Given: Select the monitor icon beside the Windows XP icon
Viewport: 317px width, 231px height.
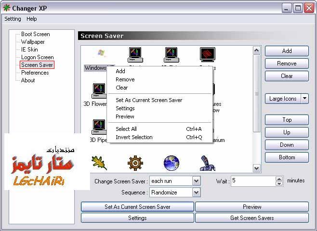Looking at the screenshot, I should pyautogui.click(x=135, y=54).
